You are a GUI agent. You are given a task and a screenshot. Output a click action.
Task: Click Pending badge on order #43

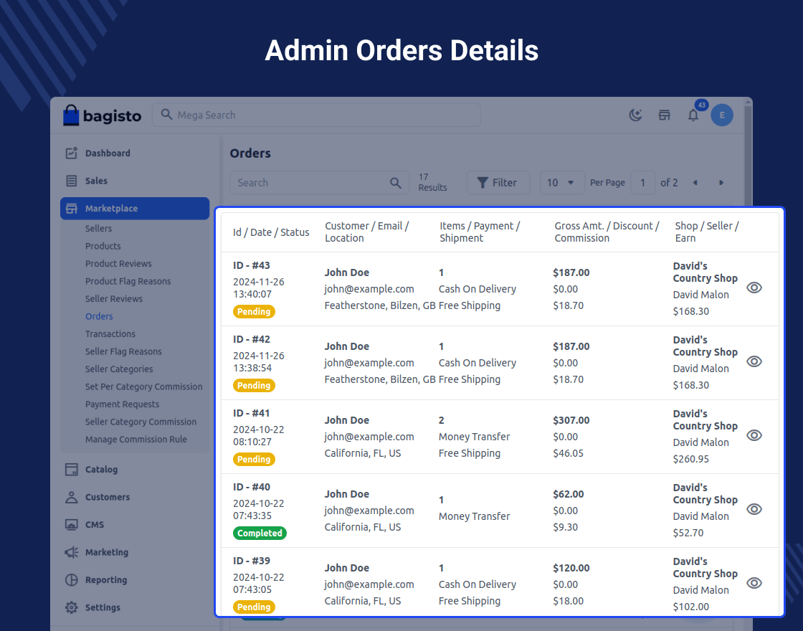pos(254,311)
